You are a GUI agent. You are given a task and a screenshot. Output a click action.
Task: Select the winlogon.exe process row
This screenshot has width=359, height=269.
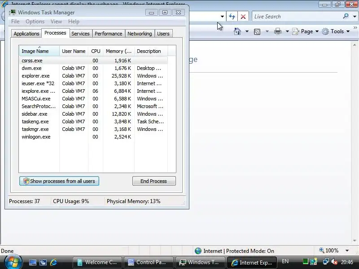tap(93, 137)
